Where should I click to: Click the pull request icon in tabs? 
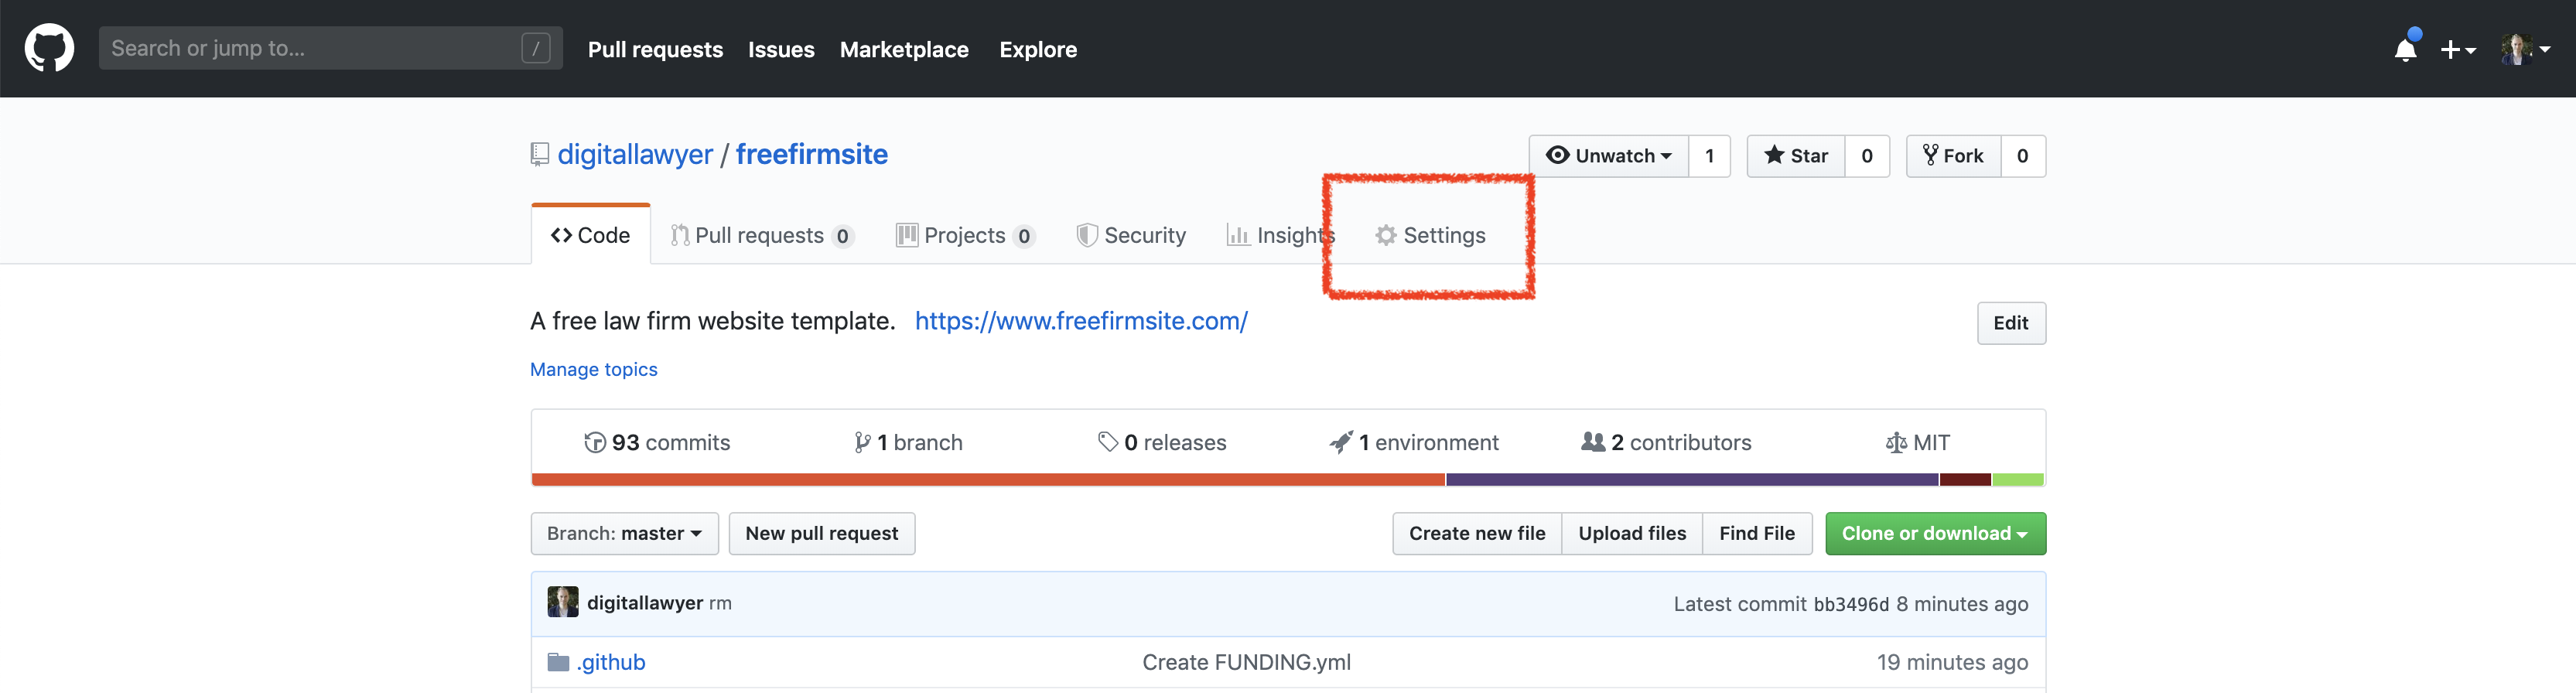pos(680,235)
